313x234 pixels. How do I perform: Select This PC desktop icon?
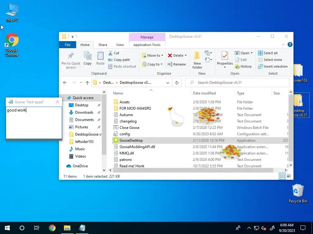[x=12, y=13]
